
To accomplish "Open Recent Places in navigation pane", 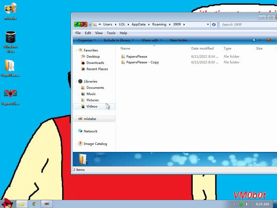I will (x=97, y=69).
